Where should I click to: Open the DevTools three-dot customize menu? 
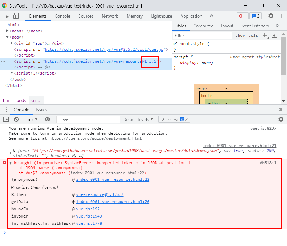click(x=281, y=16)
